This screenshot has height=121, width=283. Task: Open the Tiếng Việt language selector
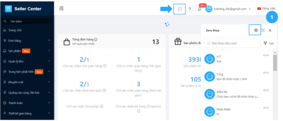pyautogui.click(x=266, y=8)
